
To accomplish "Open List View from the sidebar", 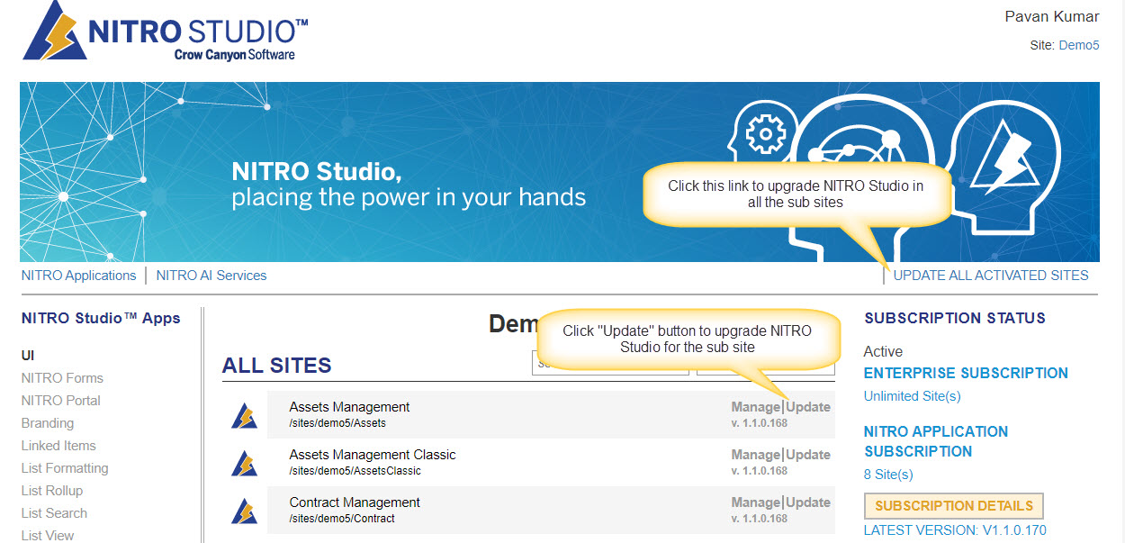I will click(48, 536).
